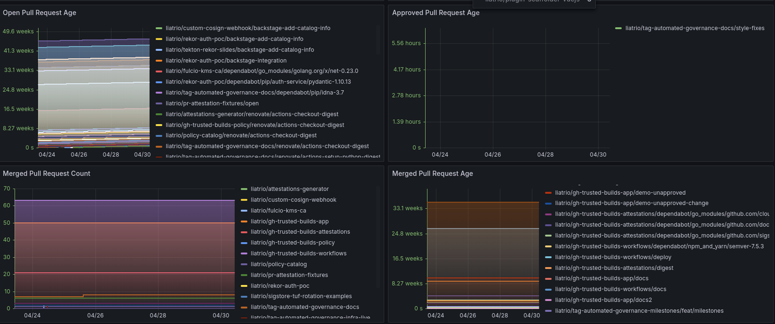Click legend entry liatrio/gh-trusted-builds-app/demo-unapproved-change
This screenshot has width=775, height=324.
coord(632,203)
